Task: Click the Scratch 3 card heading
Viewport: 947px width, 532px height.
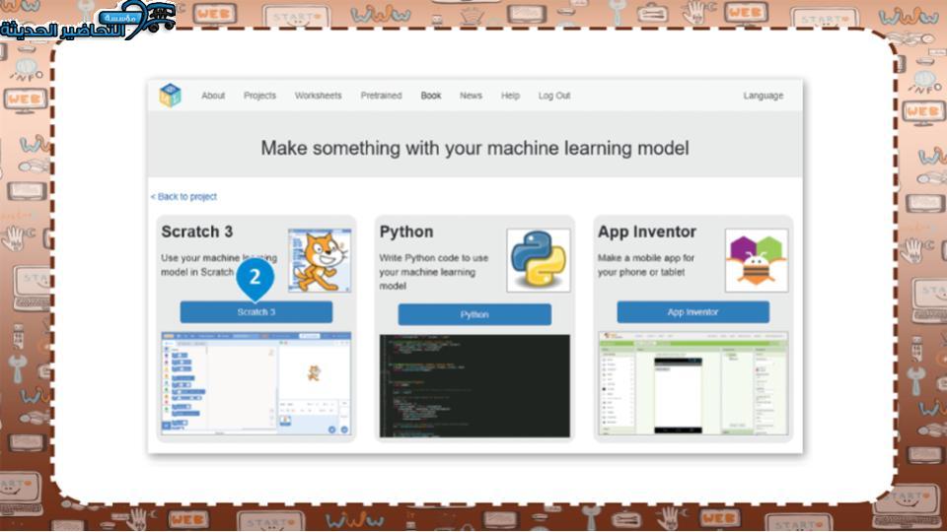Action: tap(197, 232)
